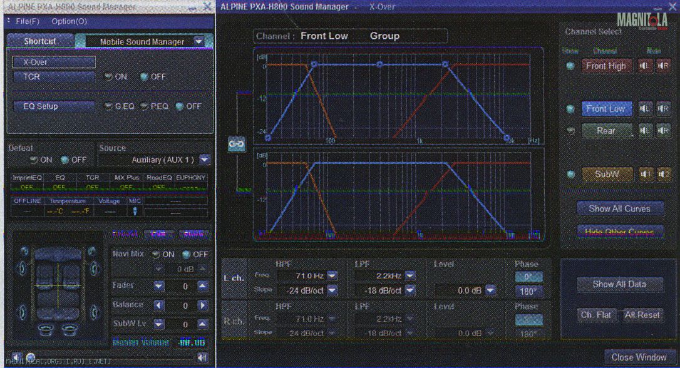Open the Option(O) menu
The width and height of the screenshot is (680, 368).
click(x=69, y=21)
